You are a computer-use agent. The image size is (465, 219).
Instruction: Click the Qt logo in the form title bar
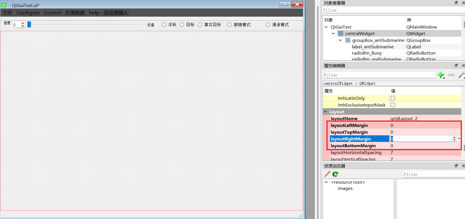coord(4,5)
